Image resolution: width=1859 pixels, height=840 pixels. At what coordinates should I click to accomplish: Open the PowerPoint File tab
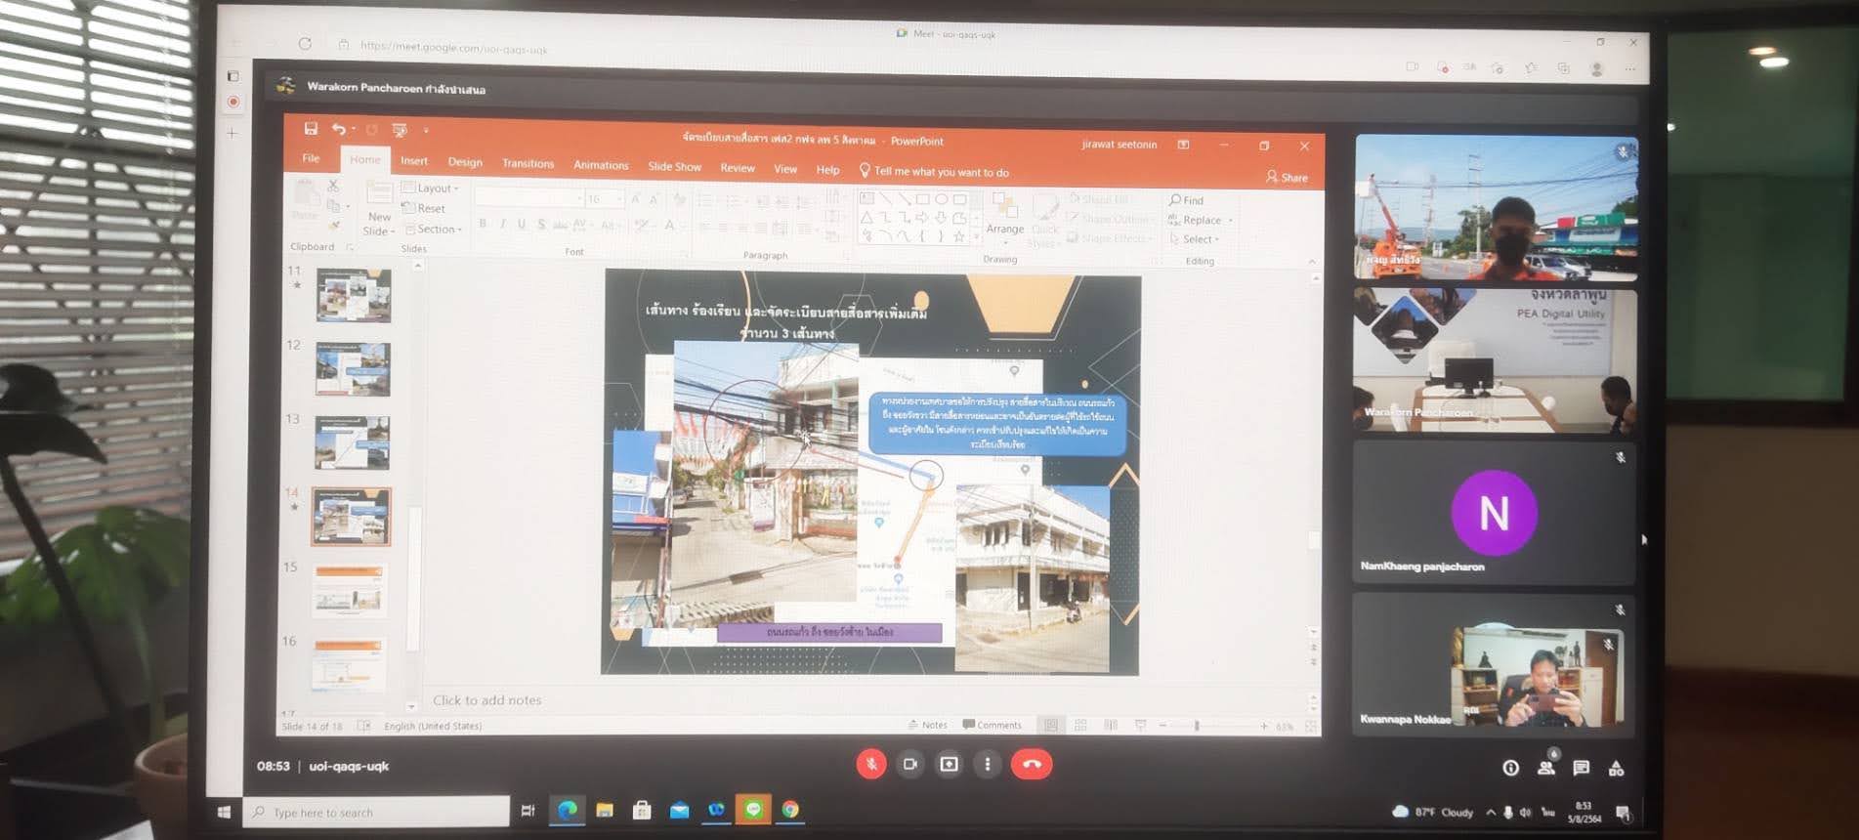(311, 158)
